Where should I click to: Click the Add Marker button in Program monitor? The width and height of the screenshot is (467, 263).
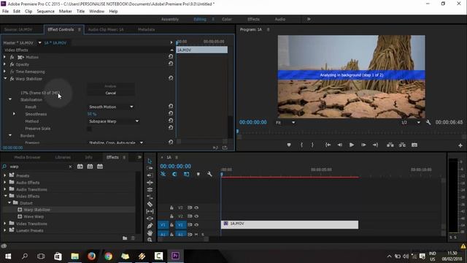click(x=289, y=145)
